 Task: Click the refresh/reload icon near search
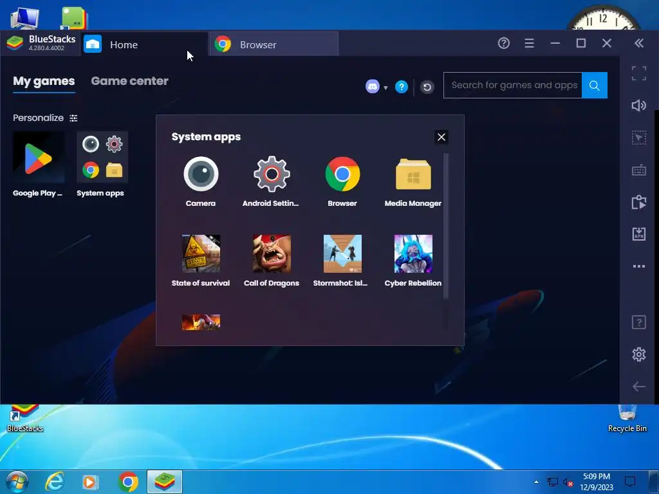tap(427, 87)
